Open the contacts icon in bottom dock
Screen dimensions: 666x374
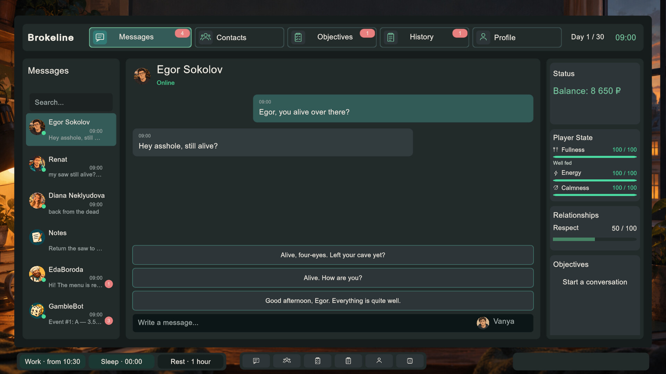287,361
